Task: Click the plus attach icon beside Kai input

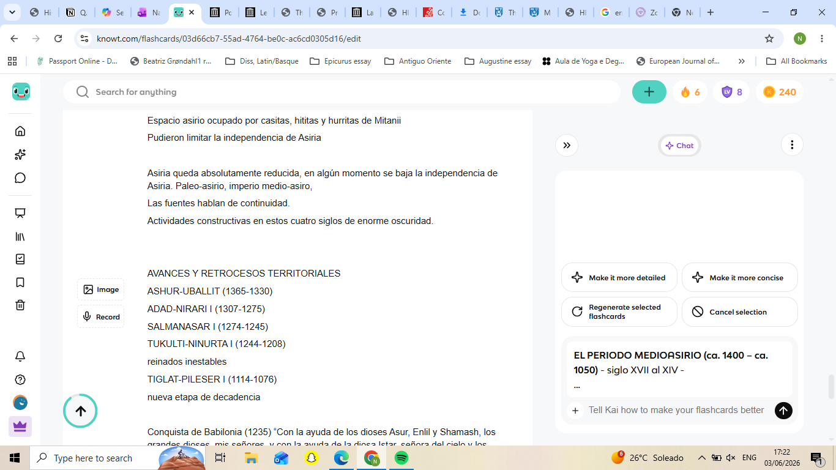Action: (575, 411)
